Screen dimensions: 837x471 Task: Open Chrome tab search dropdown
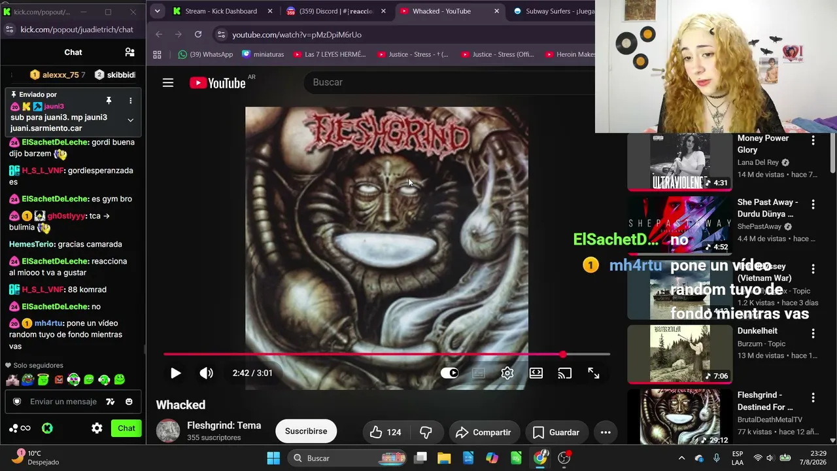[157, 11]
